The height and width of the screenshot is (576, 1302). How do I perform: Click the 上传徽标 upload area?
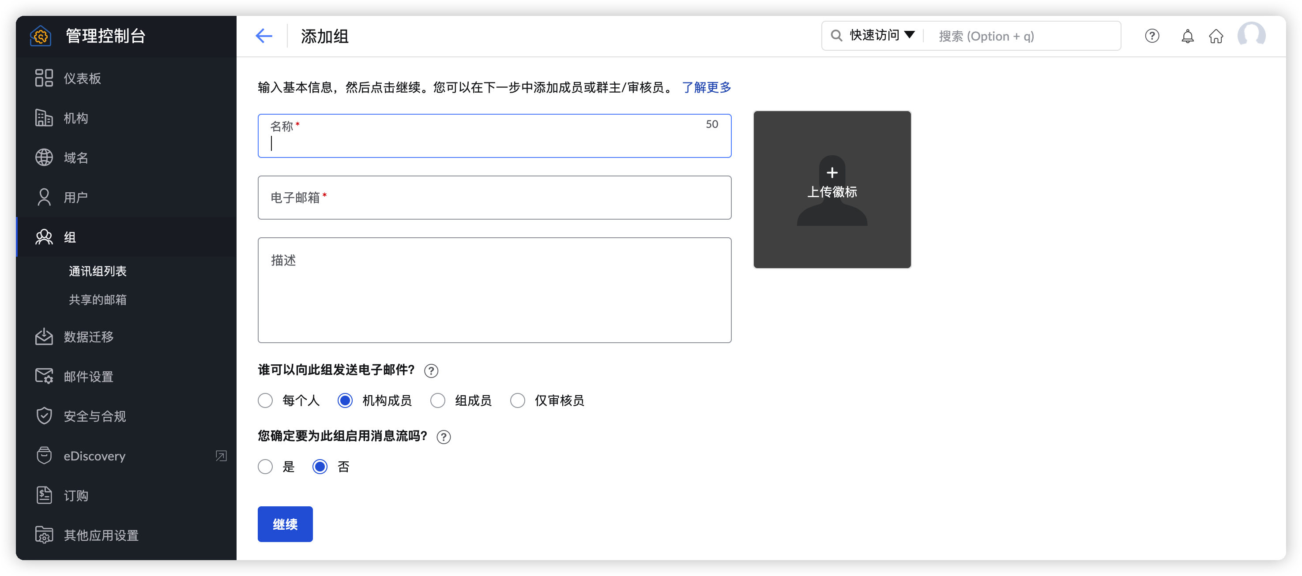pyautogui.click(x=832, y=190)
